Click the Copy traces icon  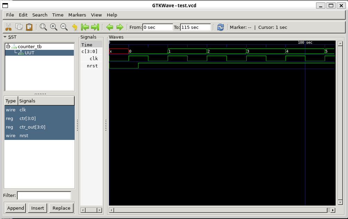(x=19, y=27)
